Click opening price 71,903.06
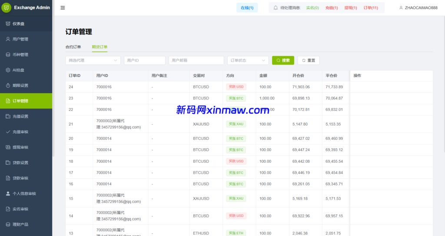 pos(301,87)
